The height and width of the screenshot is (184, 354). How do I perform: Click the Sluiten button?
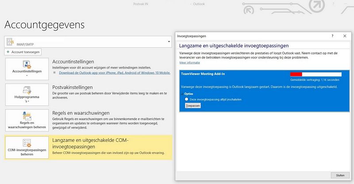[340, 176]
